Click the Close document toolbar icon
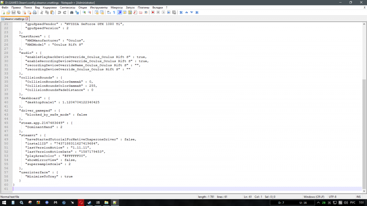 click(x=24, y=12)
